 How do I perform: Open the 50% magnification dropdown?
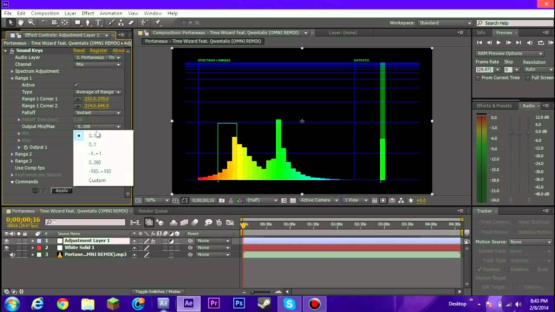tap(157, 200)
